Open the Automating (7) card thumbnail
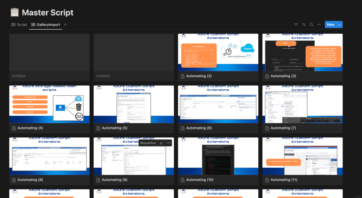This screenshot has width=362, height=198. point(302,104)
